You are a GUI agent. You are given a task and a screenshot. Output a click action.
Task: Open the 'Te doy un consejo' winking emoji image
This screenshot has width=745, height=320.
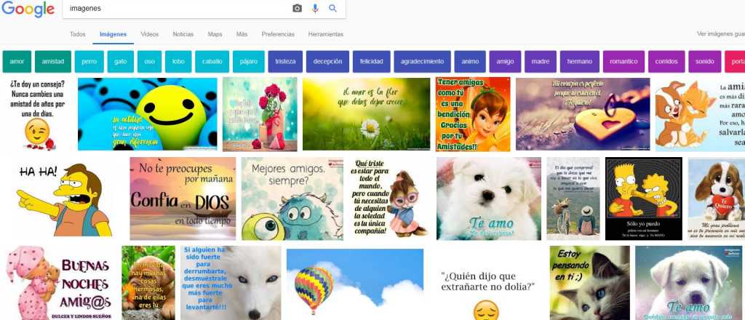click(38, 114)
